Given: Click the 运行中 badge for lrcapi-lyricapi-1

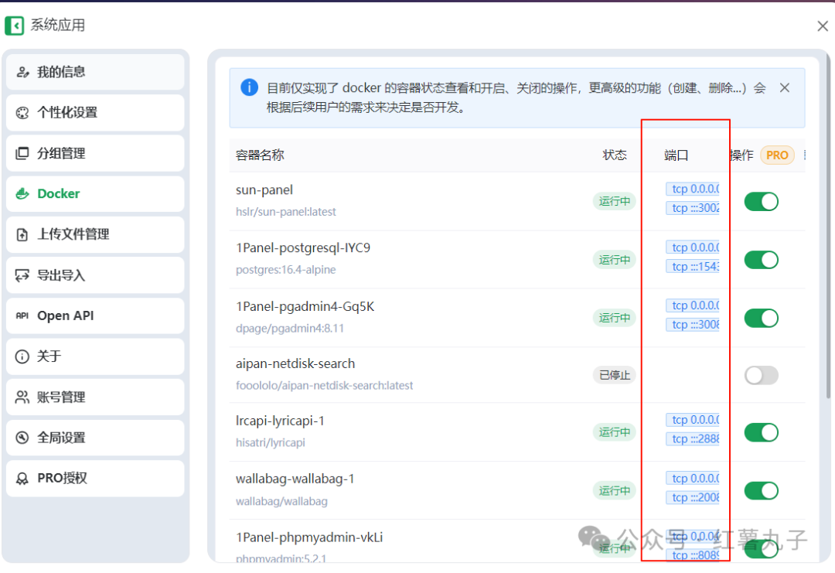Looking at the screenshot, I should coord(615,432).
